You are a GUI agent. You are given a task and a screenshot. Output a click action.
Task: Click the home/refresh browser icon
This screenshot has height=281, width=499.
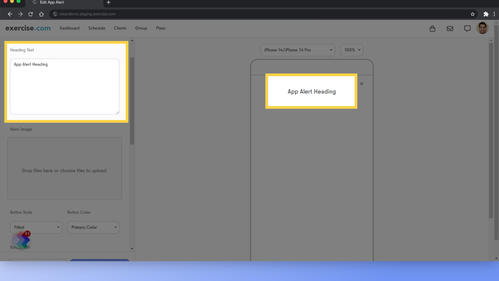41,14
